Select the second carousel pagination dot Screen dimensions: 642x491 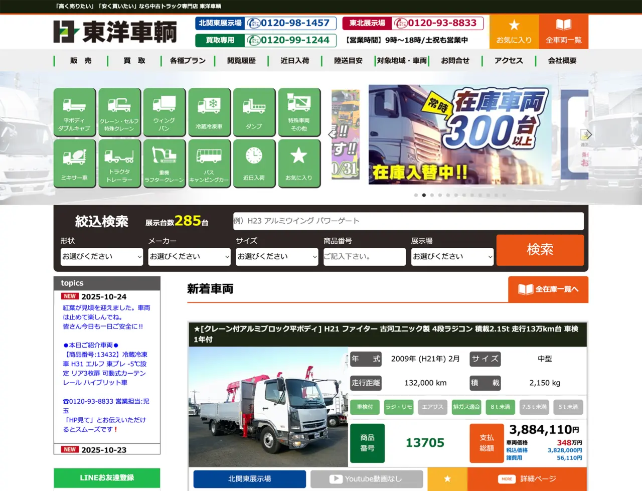tap(424, 195)
